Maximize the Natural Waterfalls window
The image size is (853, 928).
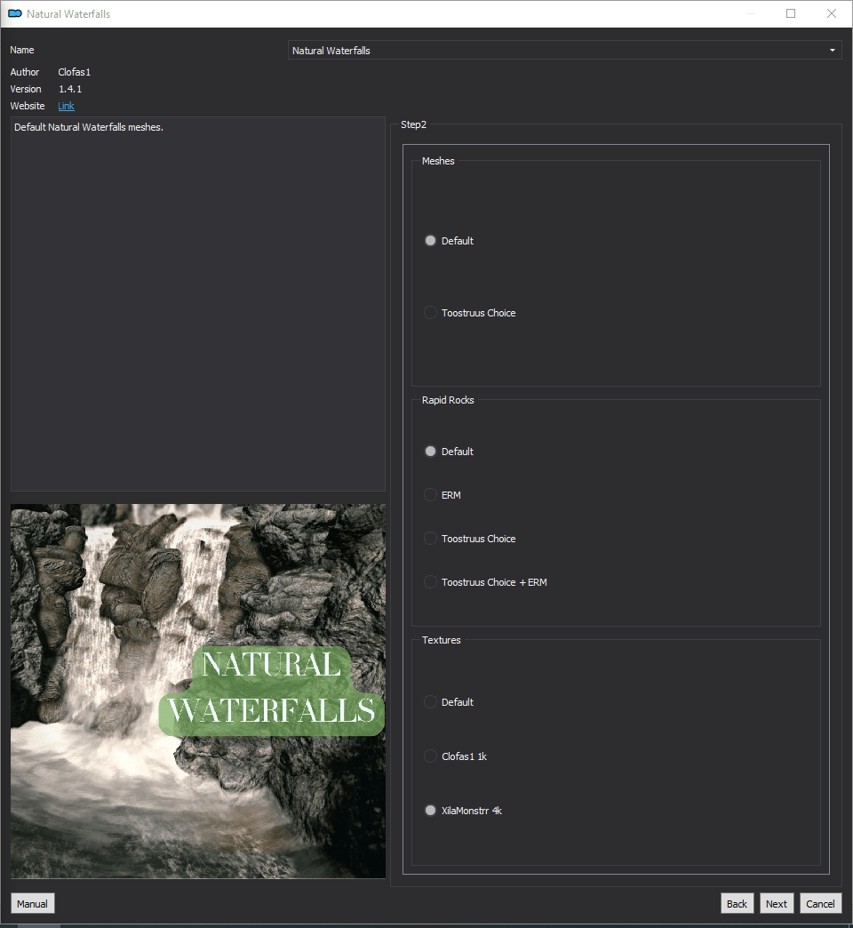click(x=790, y=13)
